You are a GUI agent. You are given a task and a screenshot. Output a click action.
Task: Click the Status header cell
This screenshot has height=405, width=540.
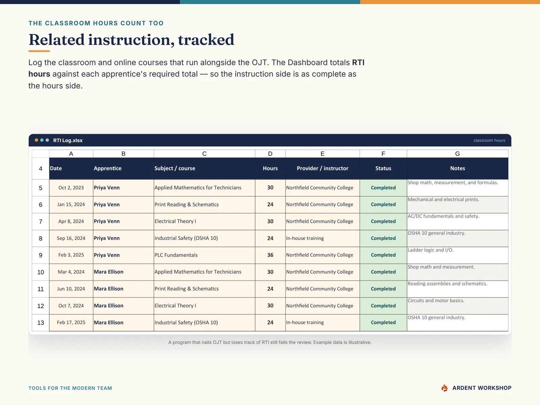click(383, 168)
